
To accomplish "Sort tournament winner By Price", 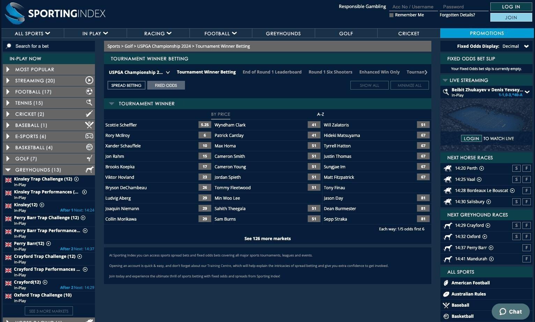I will (221, 114).
